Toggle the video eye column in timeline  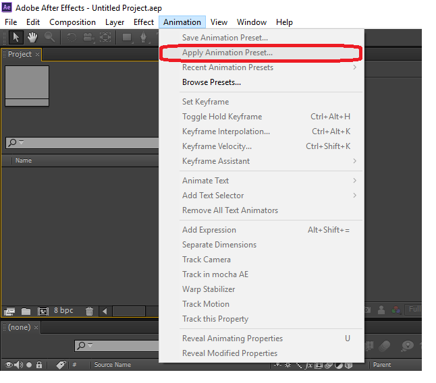(x=9, y=365)
